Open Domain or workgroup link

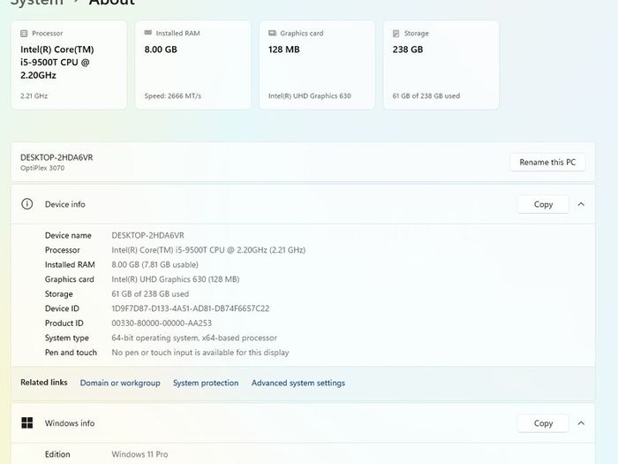coord(120,383)
